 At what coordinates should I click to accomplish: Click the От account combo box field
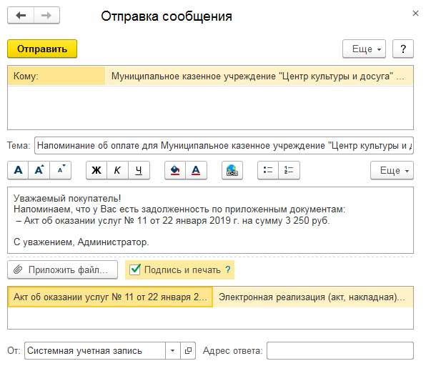(95, 351)
